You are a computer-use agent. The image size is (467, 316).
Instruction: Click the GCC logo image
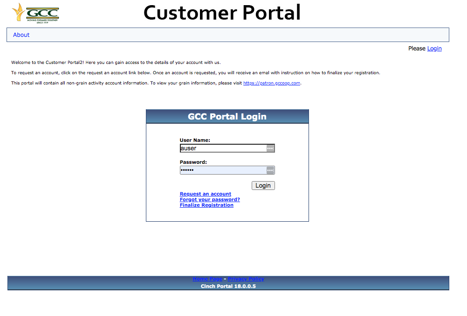point(35,13)
